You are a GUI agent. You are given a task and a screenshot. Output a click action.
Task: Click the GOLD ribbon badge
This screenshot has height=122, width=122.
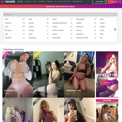tap(37, 55)
